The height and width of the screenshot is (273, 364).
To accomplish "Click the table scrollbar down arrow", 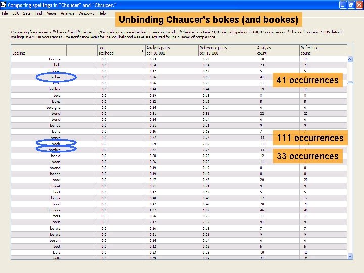I will (350, 256).
